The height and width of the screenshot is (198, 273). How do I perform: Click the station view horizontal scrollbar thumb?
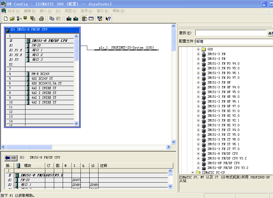pyautogui.click(x=29, y=147)
